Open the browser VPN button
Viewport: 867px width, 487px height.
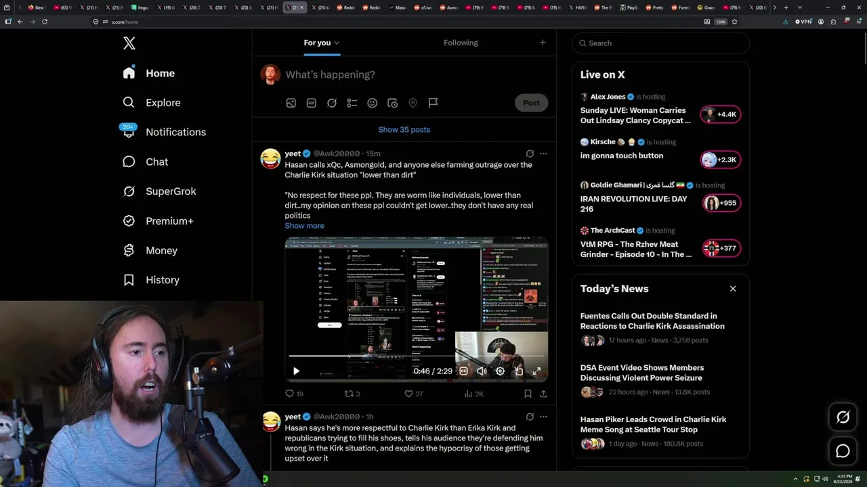(x=803, y=22)
